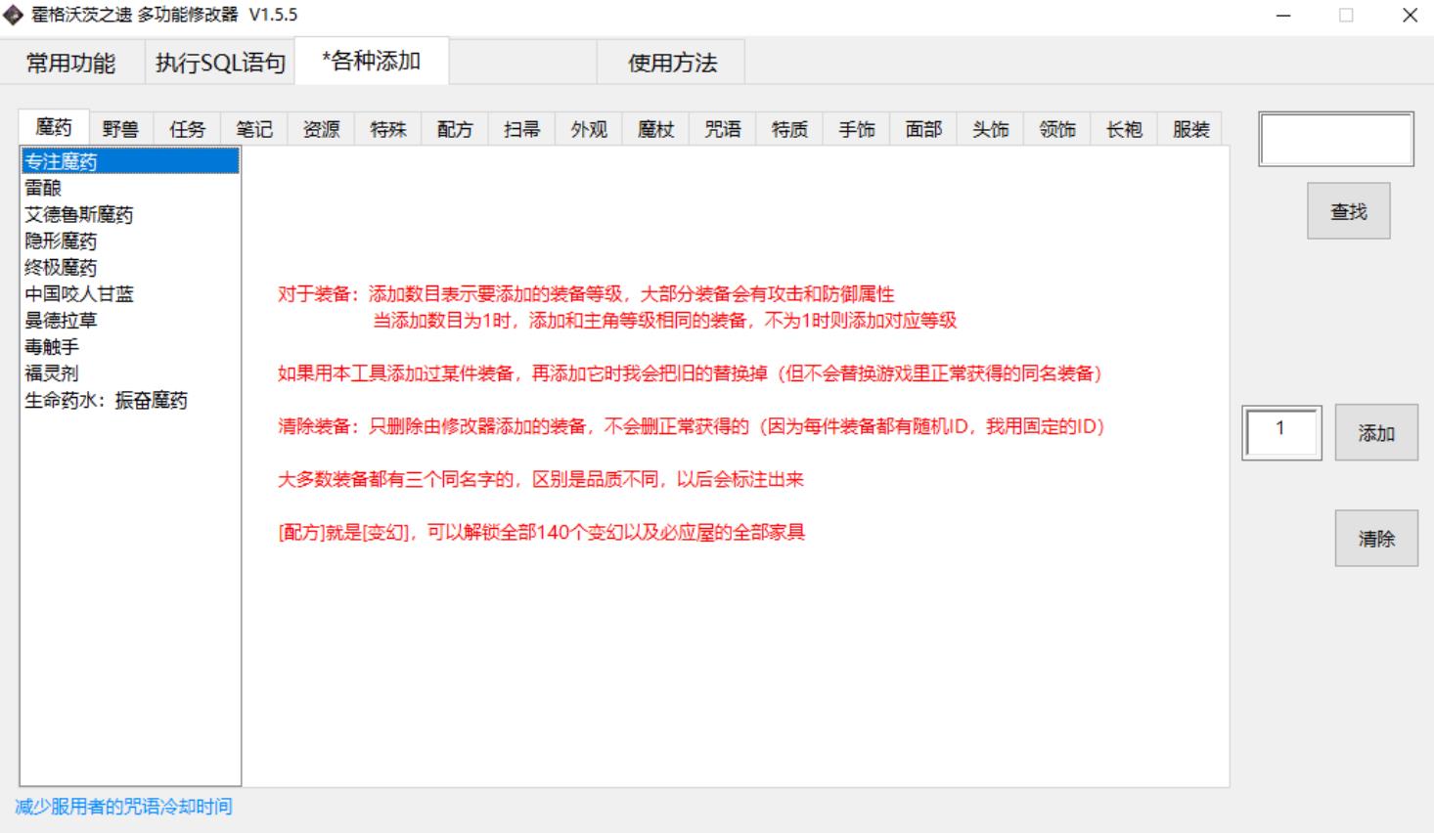Switch to the 常用功能 tab

70,64
